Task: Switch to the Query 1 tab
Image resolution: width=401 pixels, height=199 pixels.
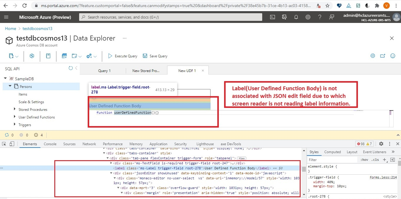Action: tap(104, 71)
